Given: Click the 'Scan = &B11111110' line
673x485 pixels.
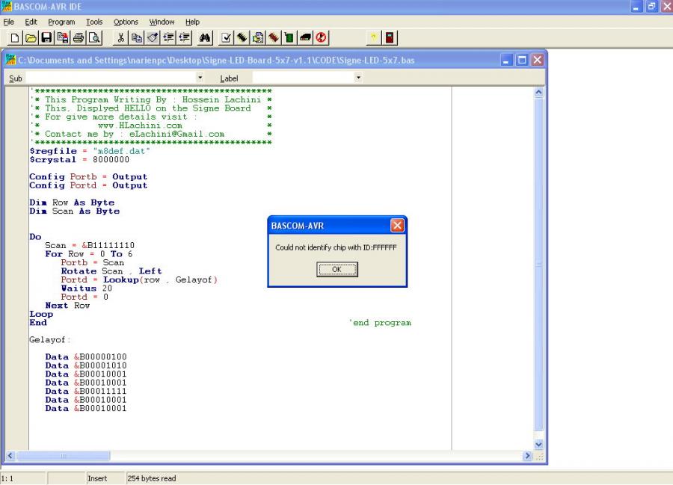Looking at the screenshot, I should tap(90, 245).
